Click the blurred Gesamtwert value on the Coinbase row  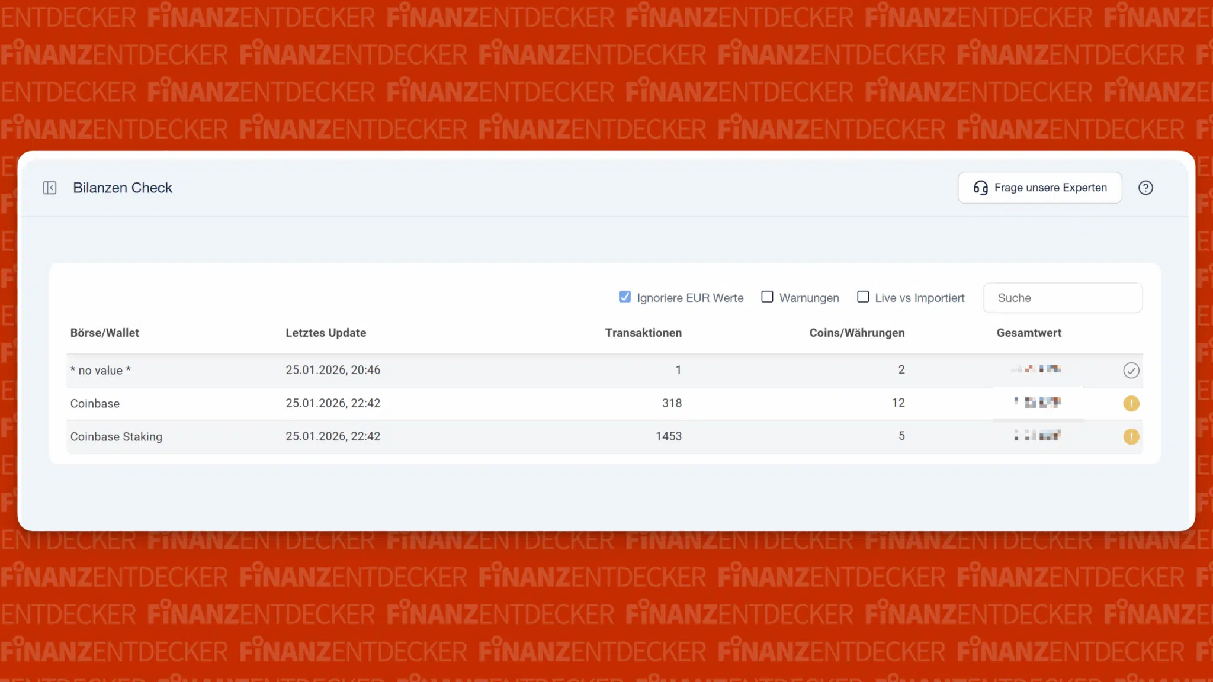click(x=1036, y=403)
